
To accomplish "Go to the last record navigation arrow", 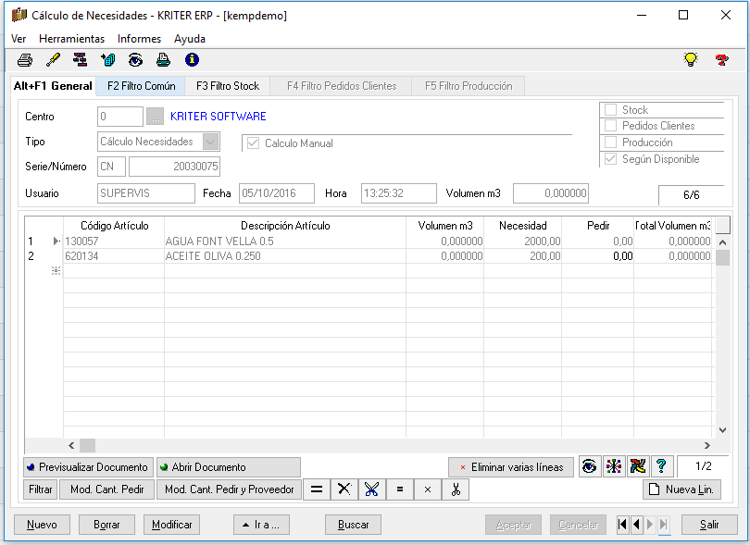I will pos(663,525).
